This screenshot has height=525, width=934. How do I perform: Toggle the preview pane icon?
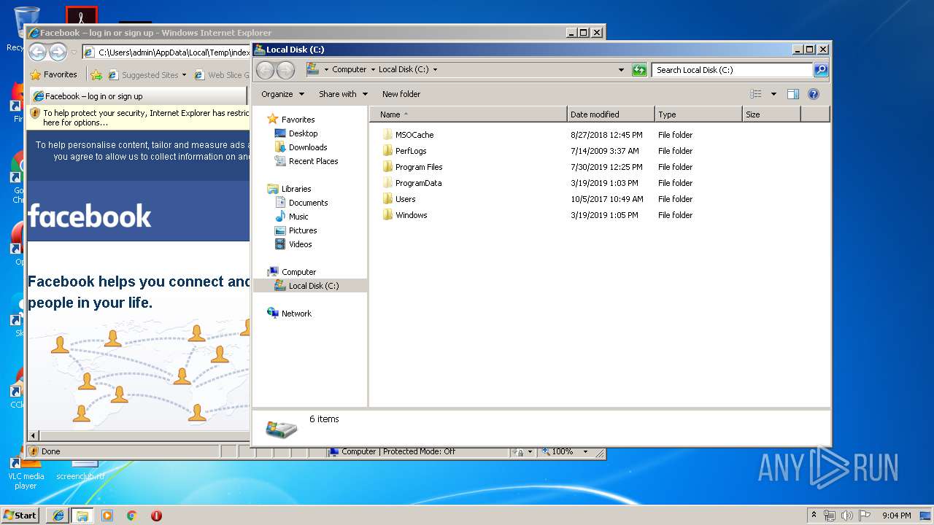pos(793,94)
